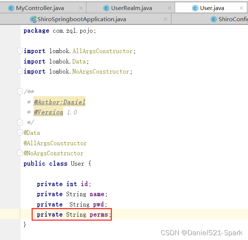Collapse annotations fold marker beside @Data
The image size is (248, 240).
click(20, 133)
